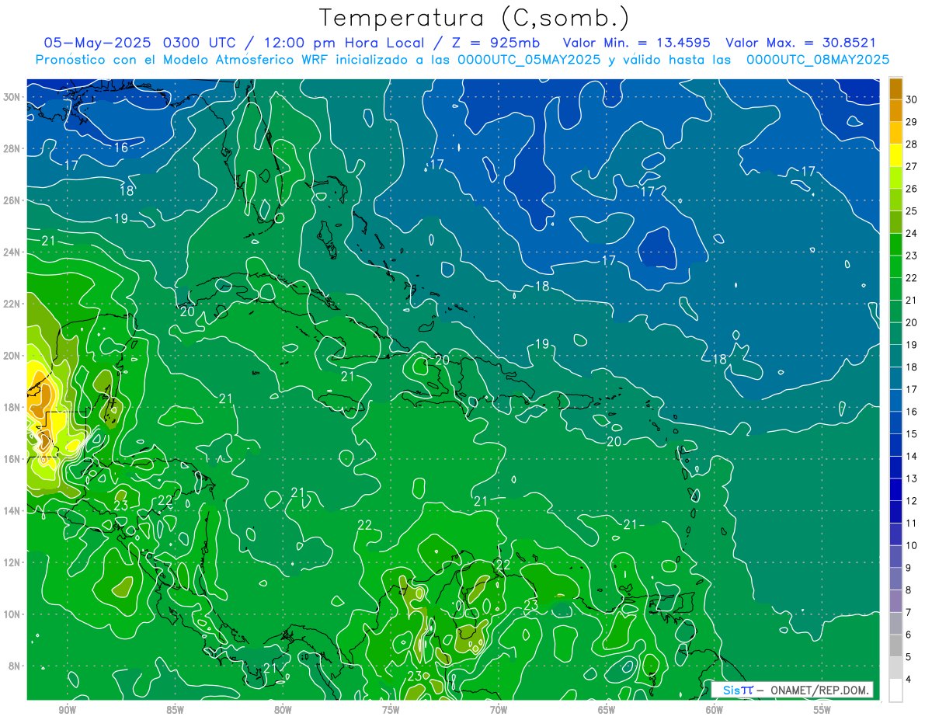Click legend value 25 on color scale
Viewport: 932px width, 720px height.
pyautogui.click(x=911, y=211)
